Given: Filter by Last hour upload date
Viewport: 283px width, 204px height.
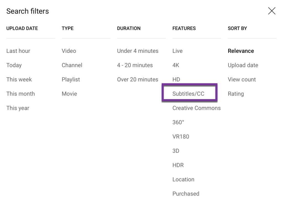Looking at the screenshot, I should tap(18, 51).
